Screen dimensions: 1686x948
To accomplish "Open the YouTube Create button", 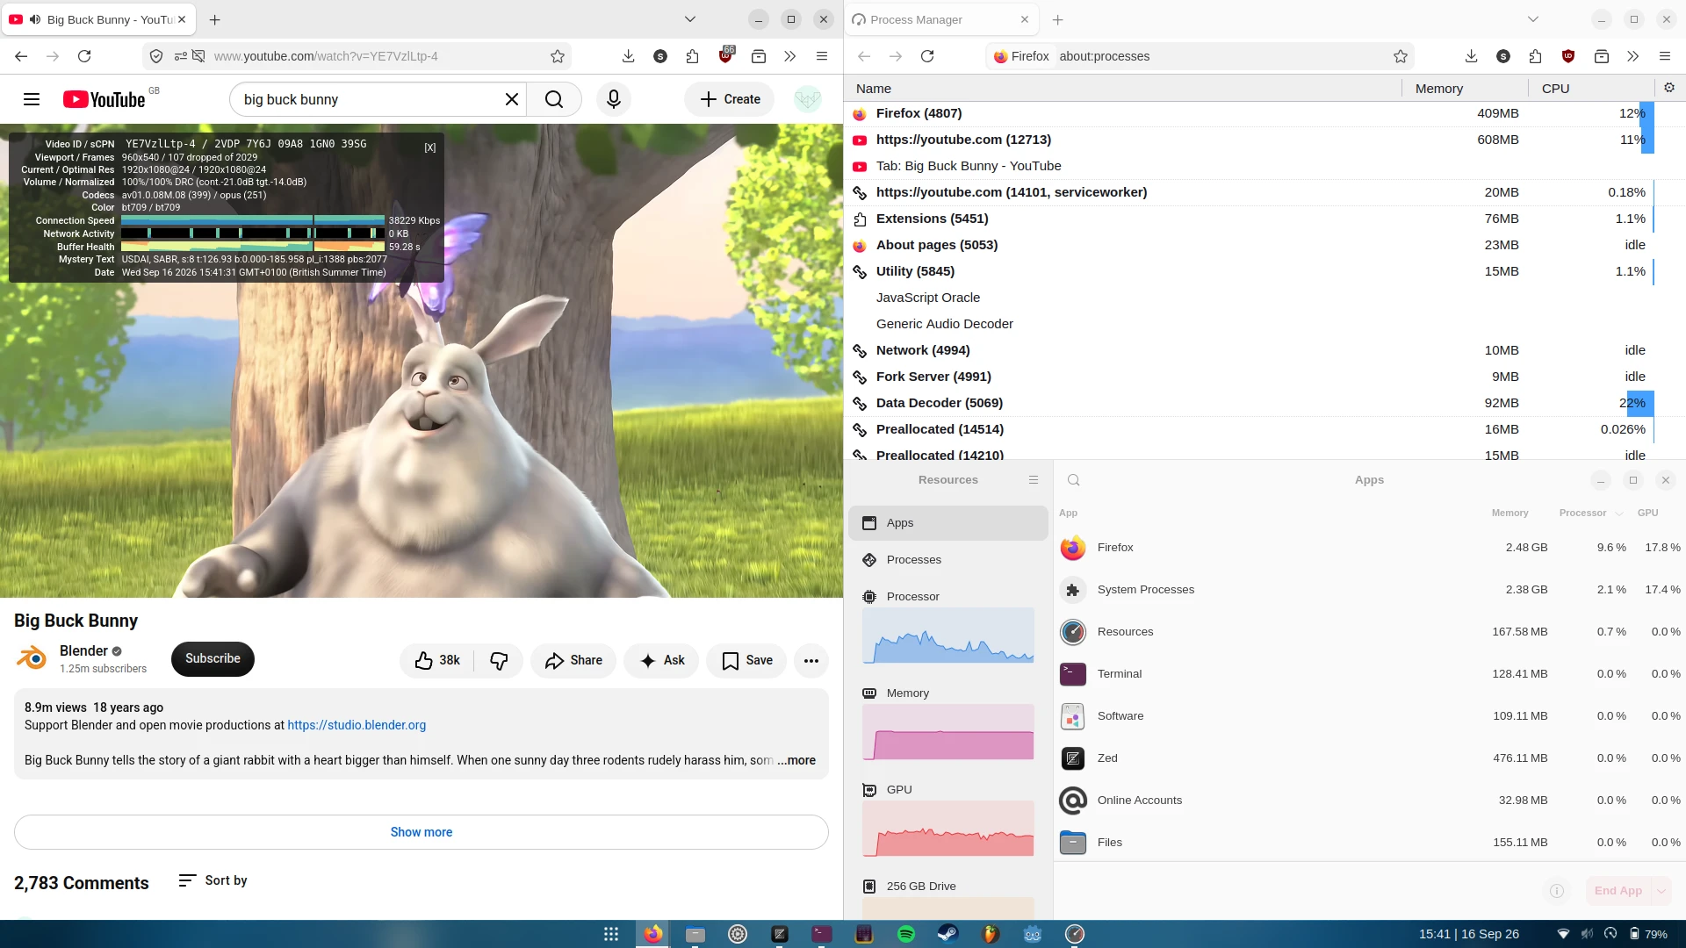I will click(x=730, y=99).
